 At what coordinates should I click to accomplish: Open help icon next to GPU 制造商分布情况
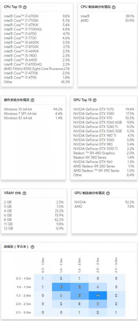(x=108, y=193)
